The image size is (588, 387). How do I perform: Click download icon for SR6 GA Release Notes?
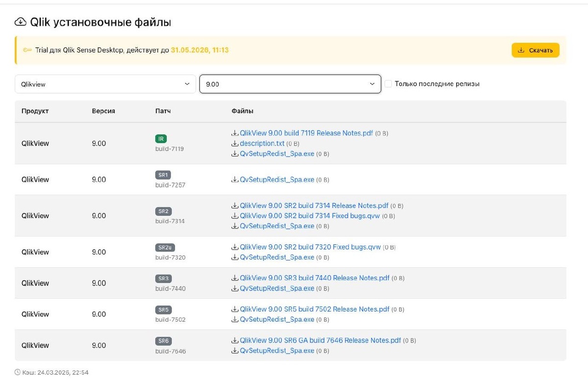tap(235, 341)
